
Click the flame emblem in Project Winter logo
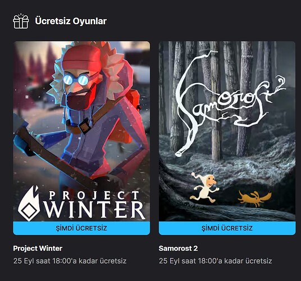pyautogui.click(x=29, y=203)
